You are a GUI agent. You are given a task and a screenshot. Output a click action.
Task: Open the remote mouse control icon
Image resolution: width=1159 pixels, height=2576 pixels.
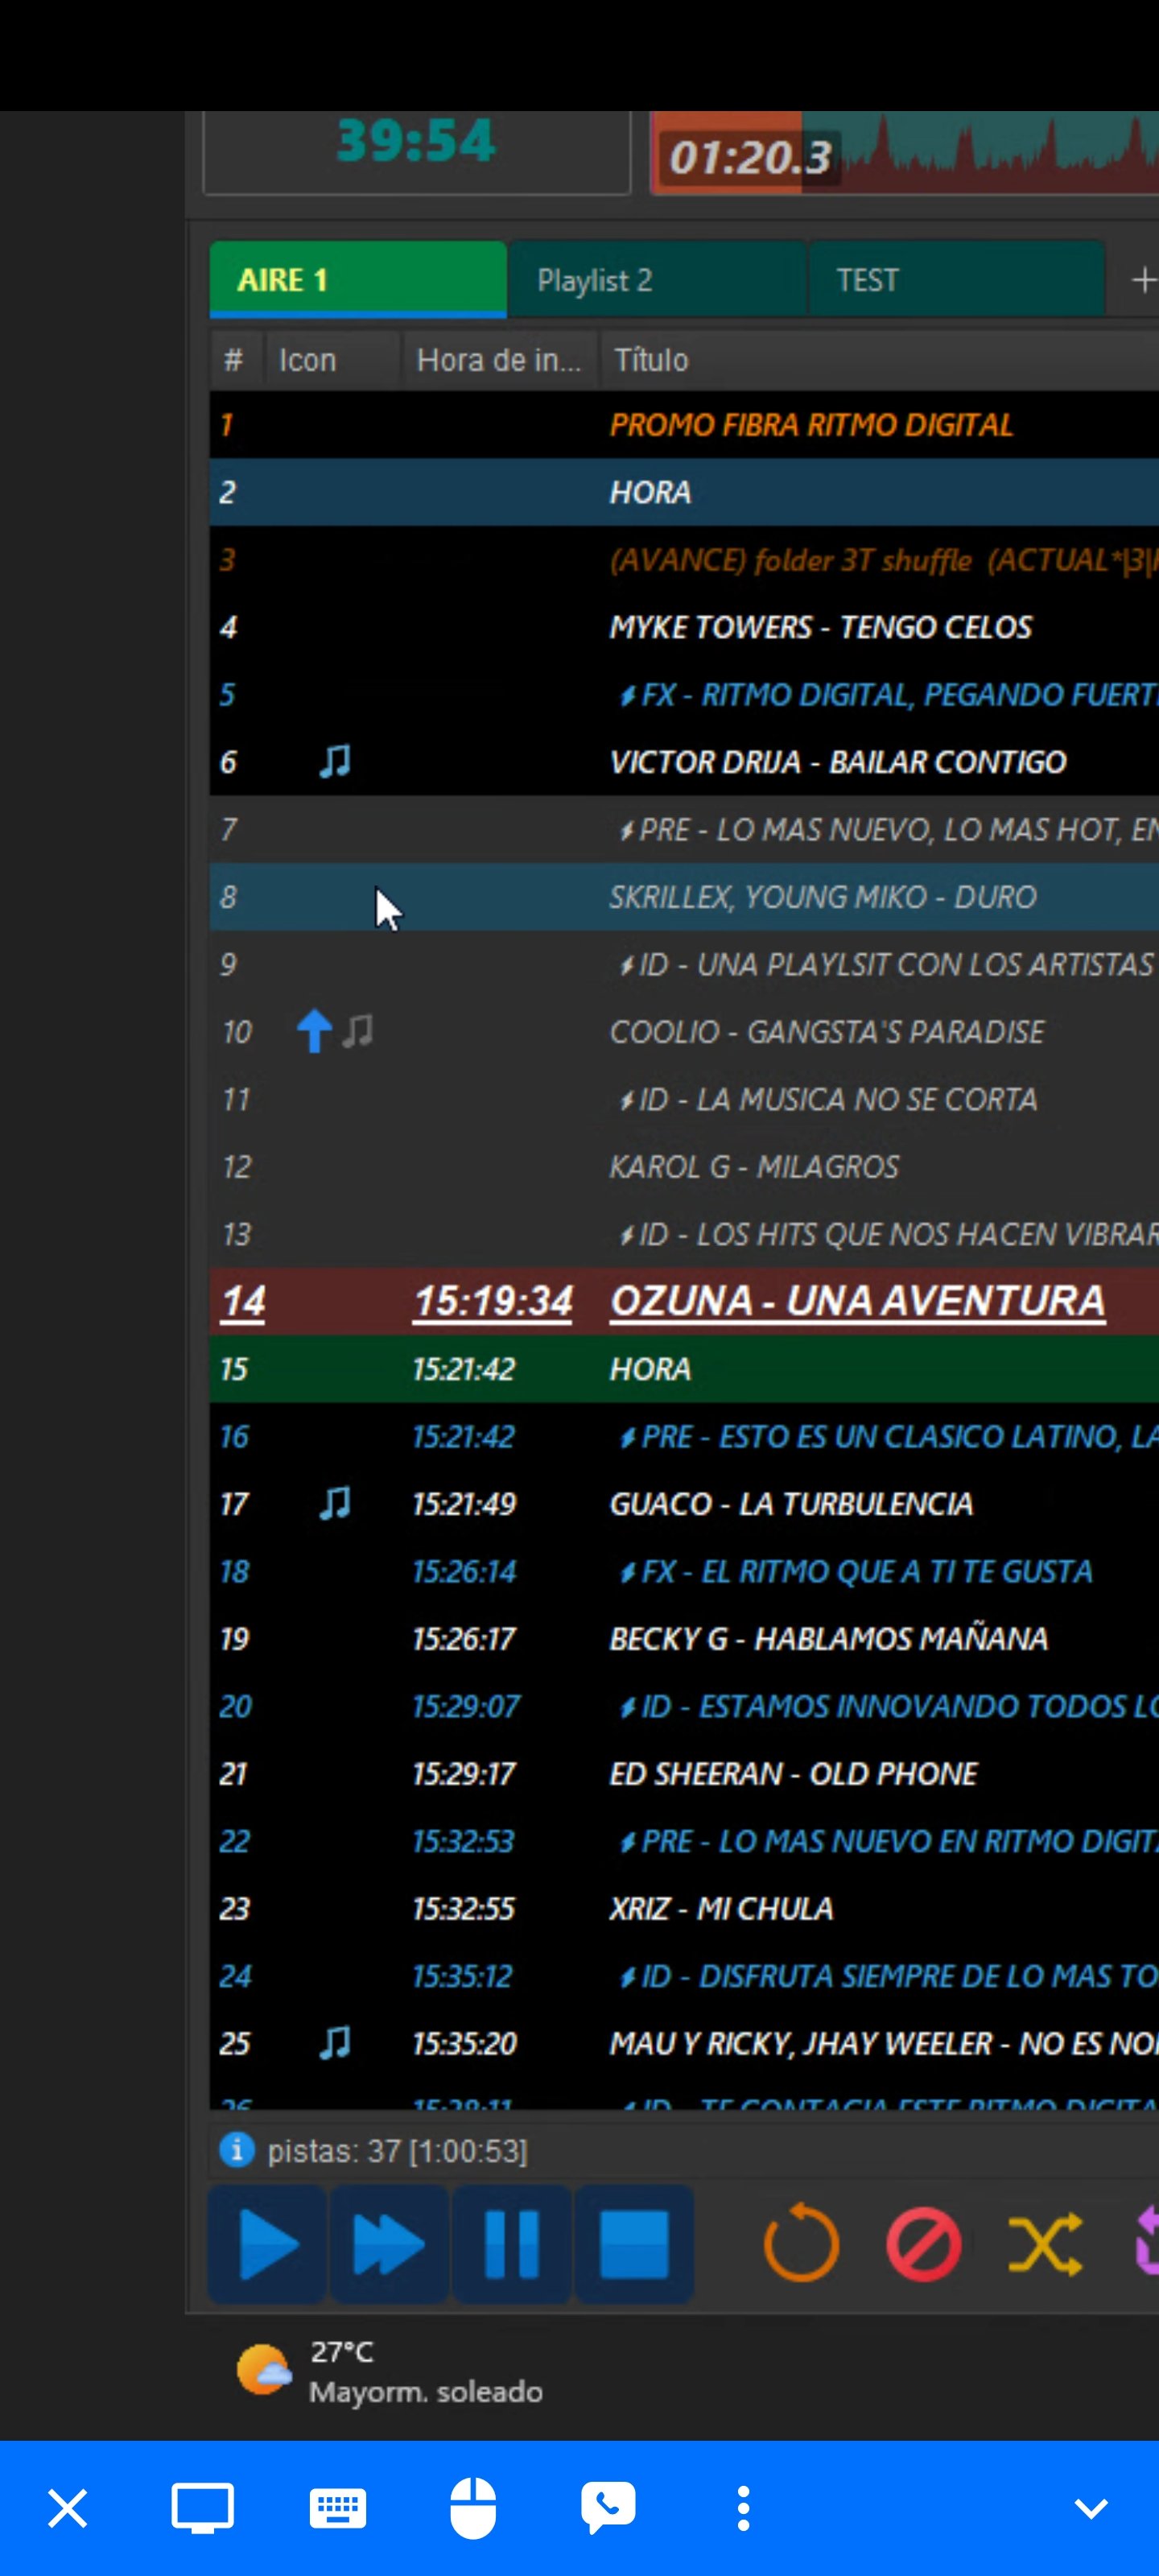(473, 2508)
